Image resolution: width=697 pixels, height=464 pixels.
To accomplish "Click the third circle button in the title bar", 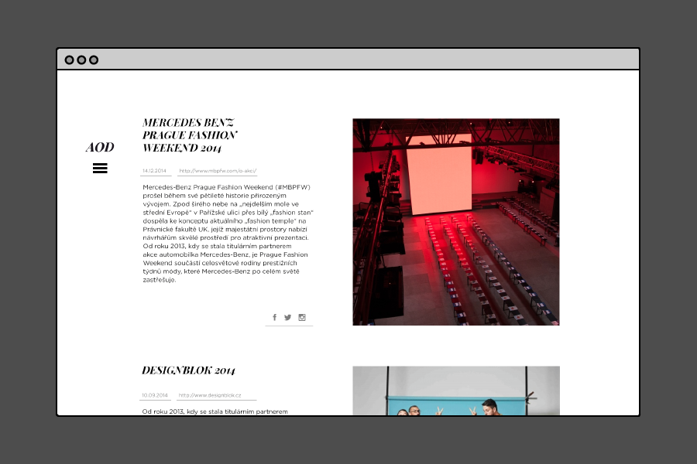I will [94, 60].
